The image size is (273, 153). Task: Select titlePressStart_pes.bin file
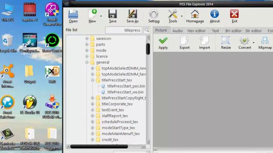[126, 86]
